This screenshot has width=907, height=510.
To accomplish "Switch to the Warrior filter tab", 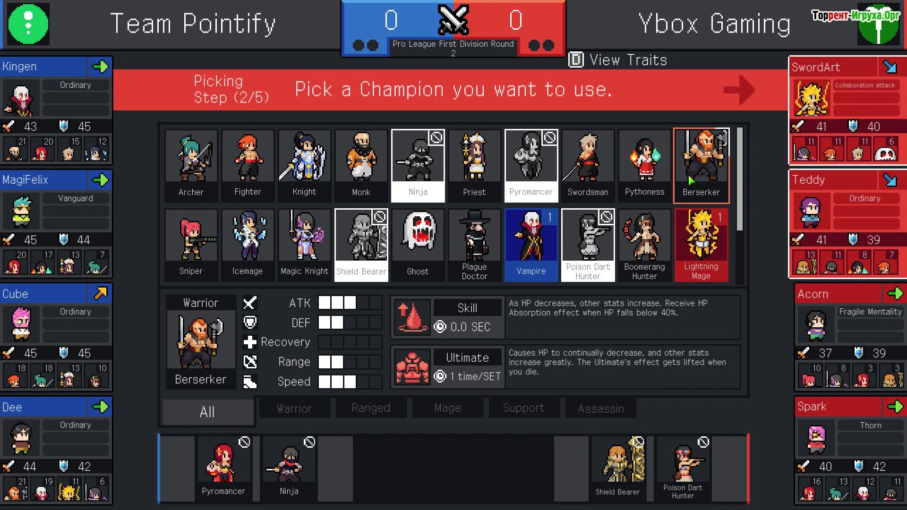I will (294, 408).
